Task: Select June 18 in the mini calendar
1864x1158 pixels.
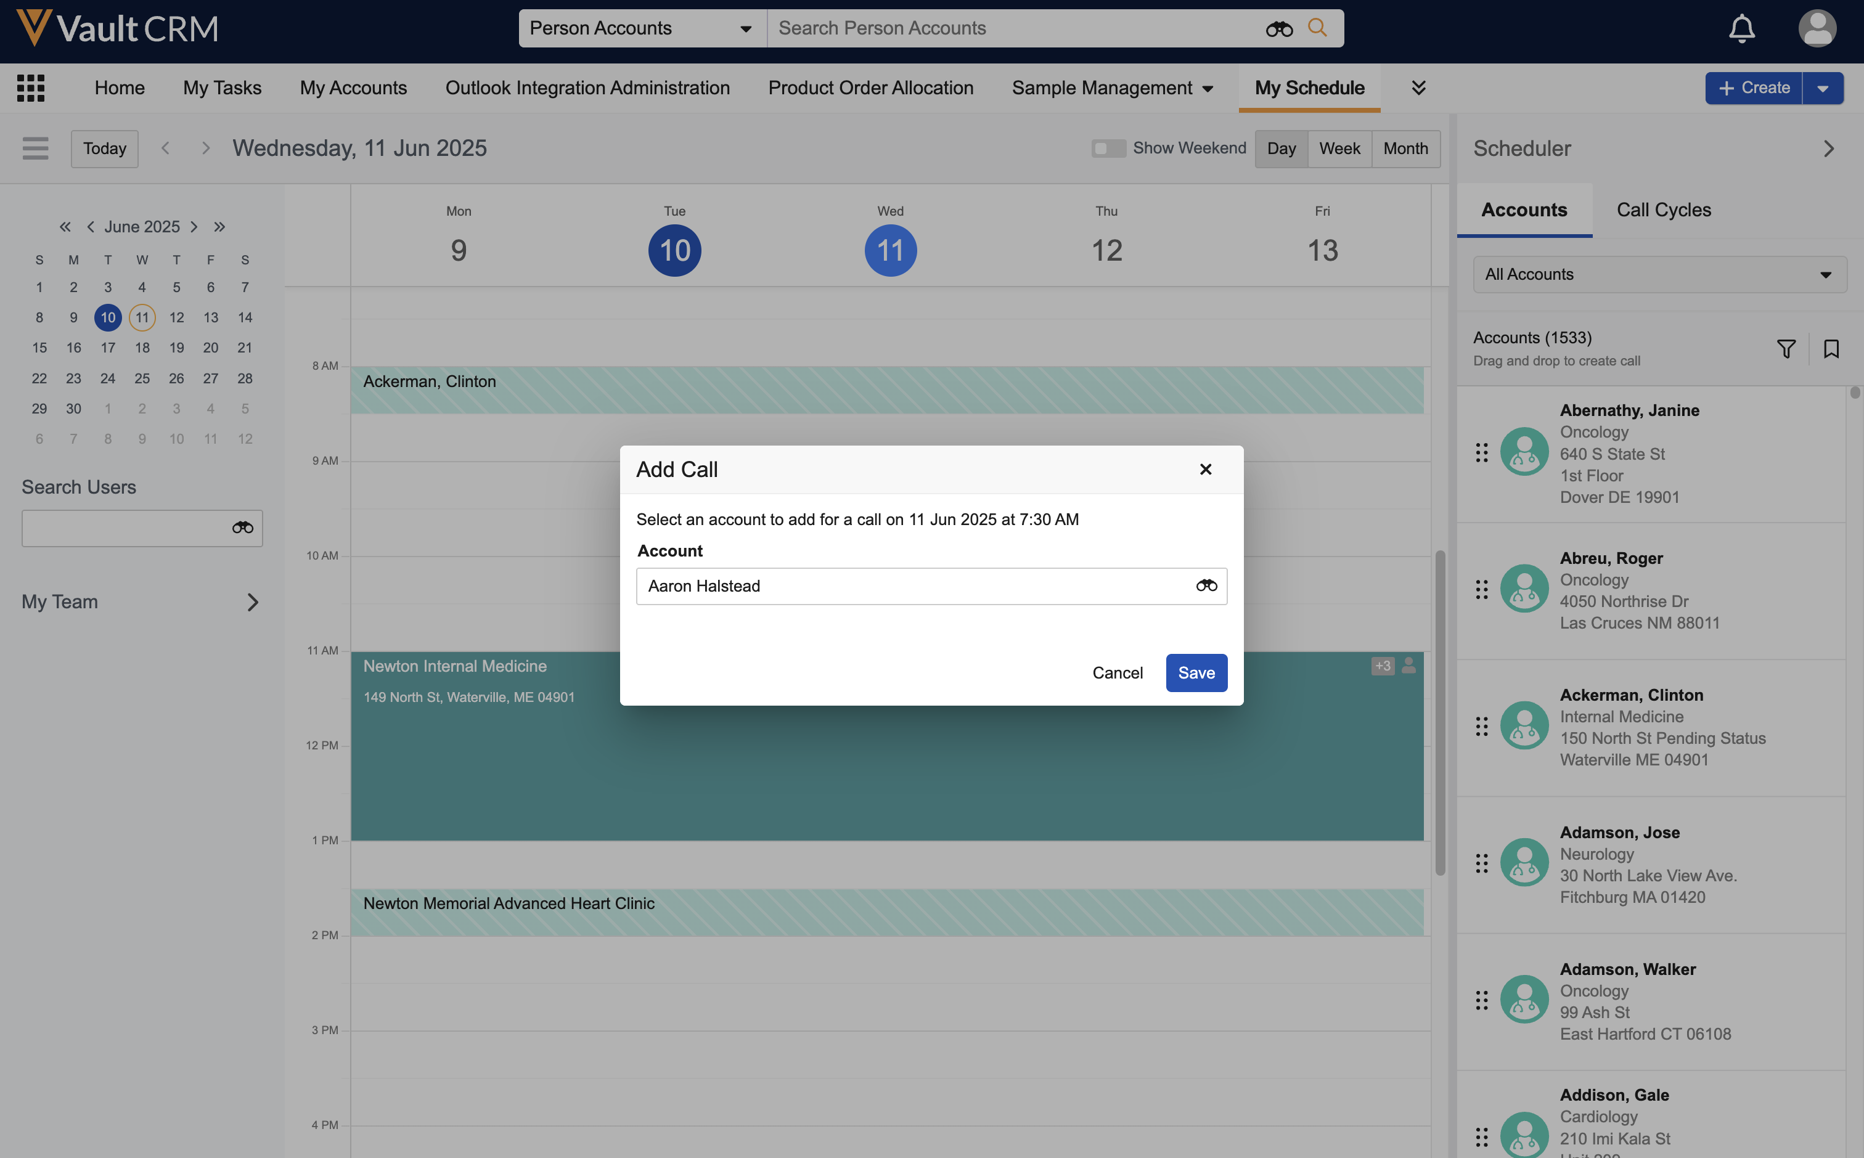Action: point(142,348)
